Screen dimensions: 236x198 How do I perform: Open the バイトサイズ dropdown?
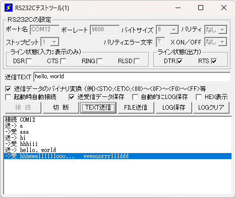[x=173, y=30]
